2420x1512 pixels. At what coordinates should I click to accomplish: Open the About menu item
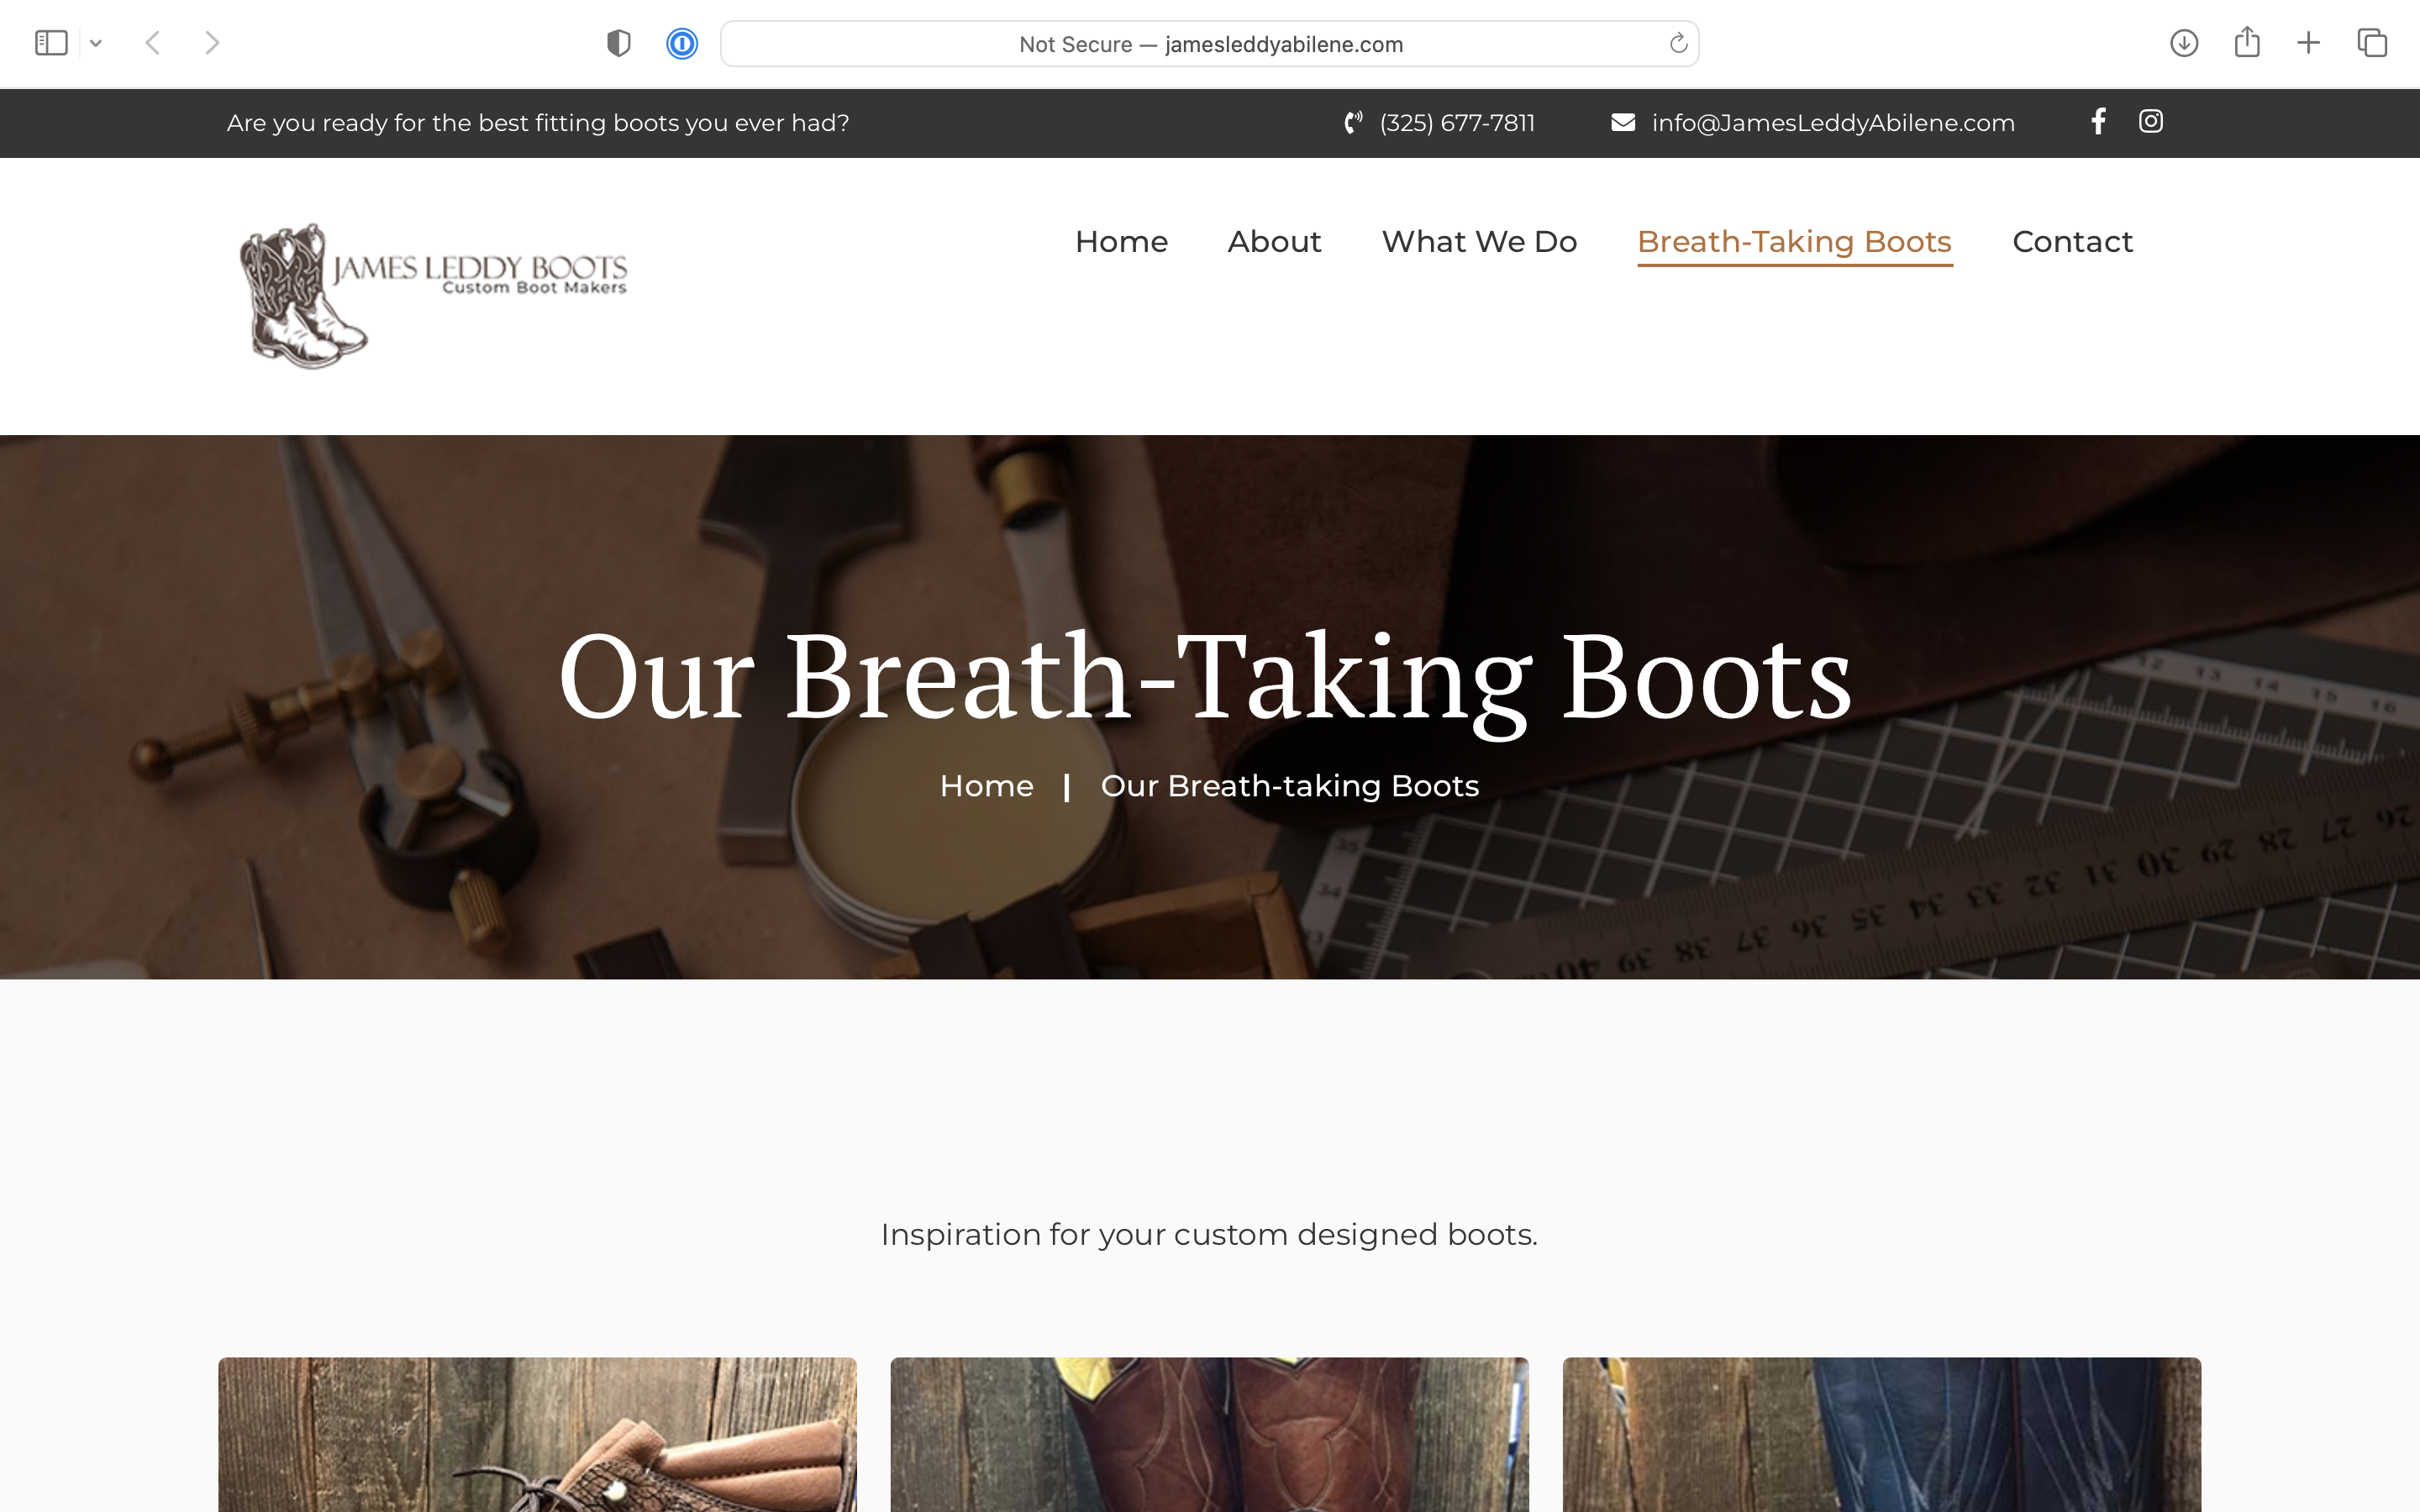tap(1274, 241)
